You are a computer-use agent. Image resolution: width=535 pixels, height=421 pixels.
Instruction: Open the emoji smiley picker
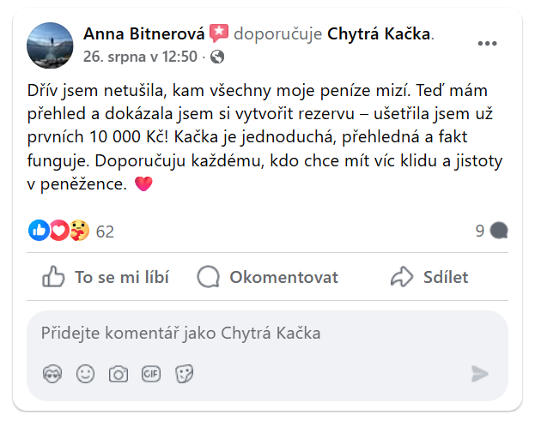(x=85, y=374)
